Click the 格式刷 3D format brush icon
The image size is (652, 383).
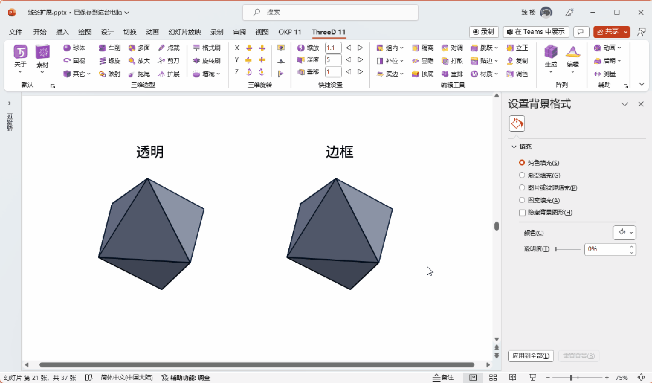[x=210, y=48]
